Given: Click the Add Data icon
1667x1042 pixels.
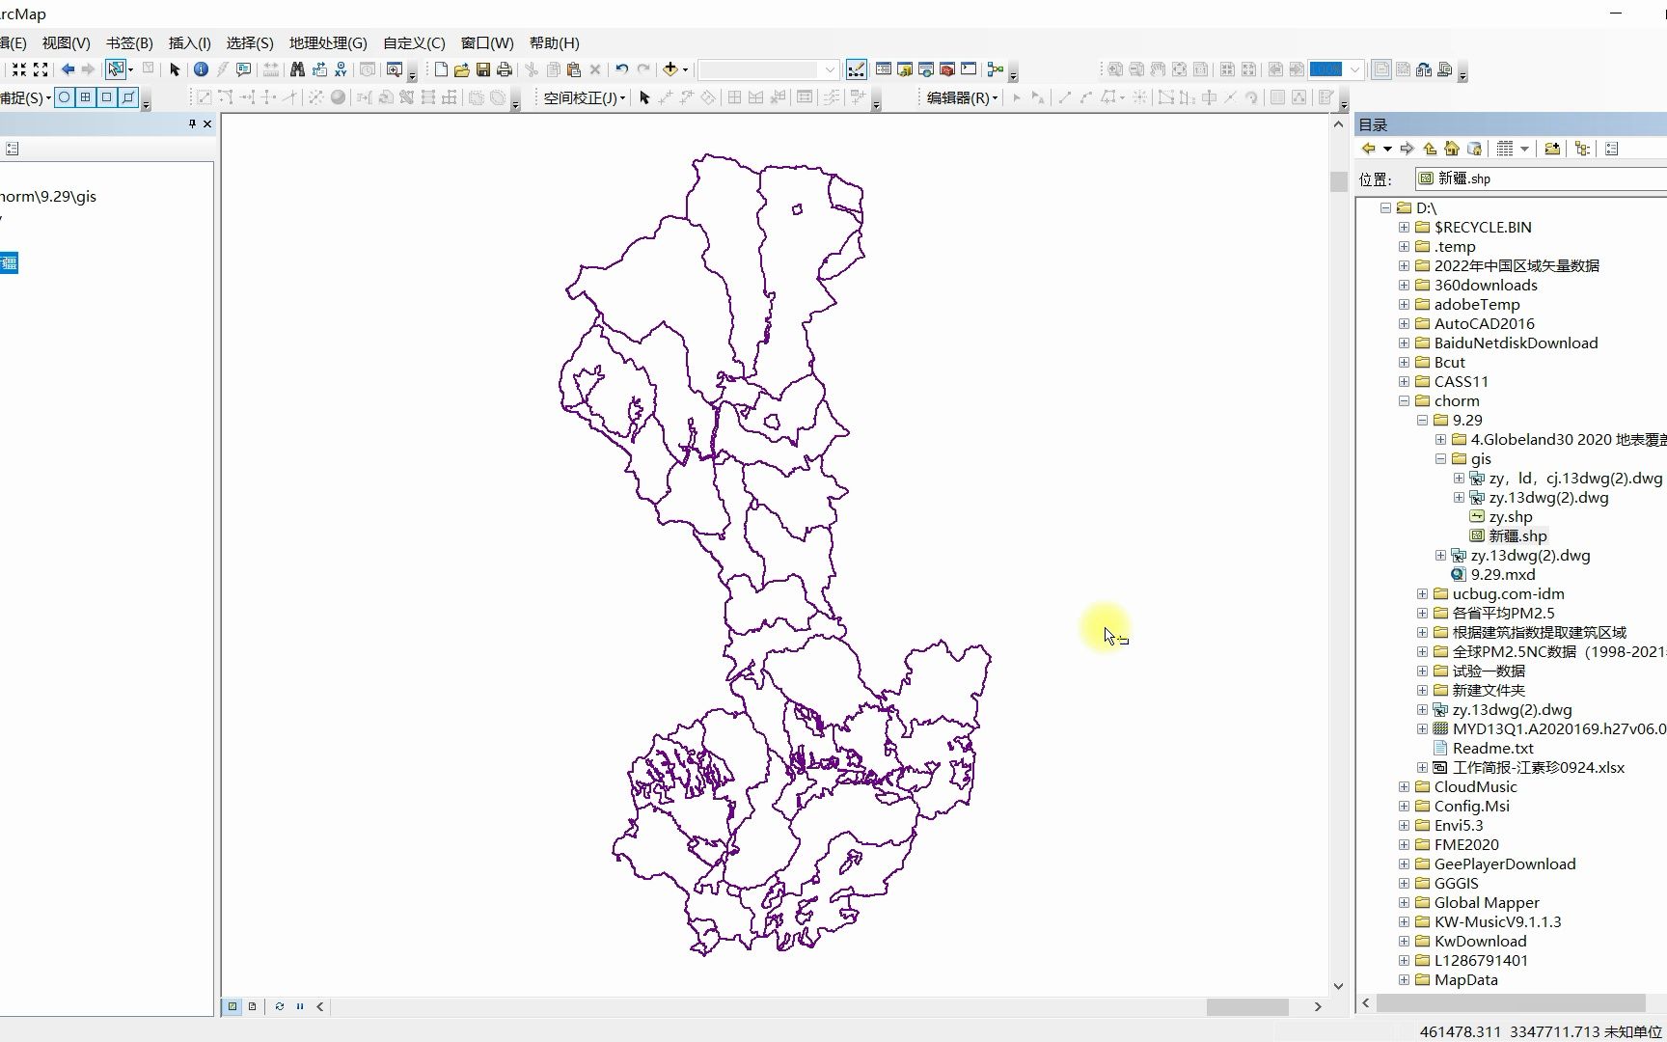Looking at the screenshot, I should tap(670, 69).
